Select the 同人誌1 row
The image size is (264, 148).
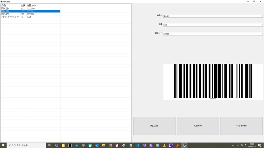[x=31, y=8]
